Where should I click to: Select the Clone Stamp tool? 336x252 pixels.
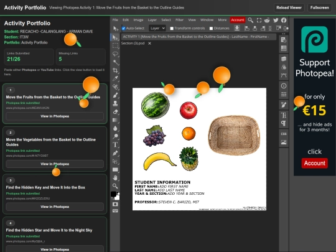coord(115,103)
